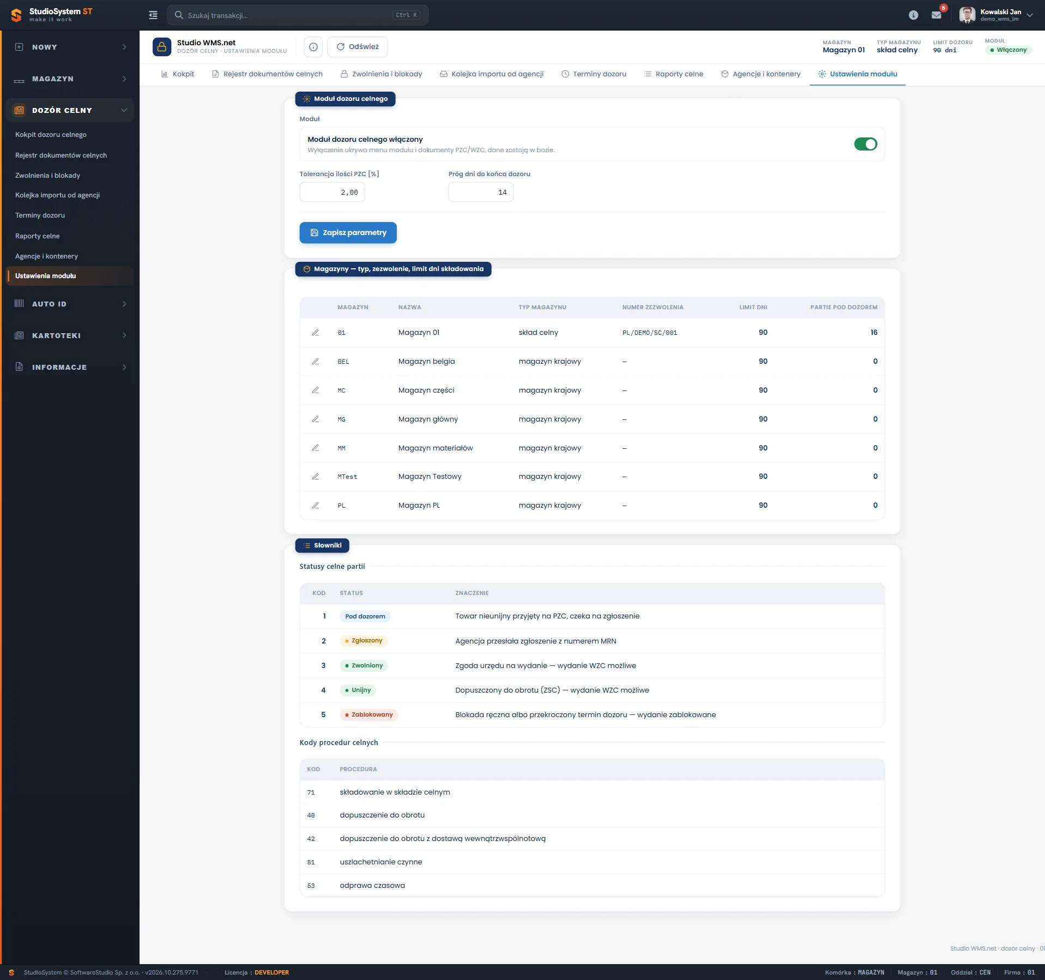This screenshot has height=980, width=1045.
Task: Click the PL/DEMO/SC/001 permit number cell
Action: click(650, 333)
